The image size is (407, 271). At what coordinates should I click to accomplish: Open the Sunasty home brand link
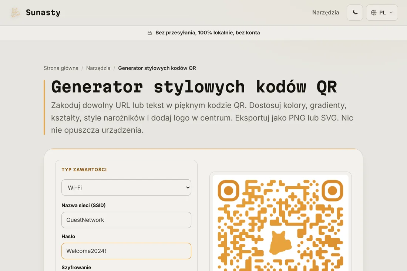[35, 13]
